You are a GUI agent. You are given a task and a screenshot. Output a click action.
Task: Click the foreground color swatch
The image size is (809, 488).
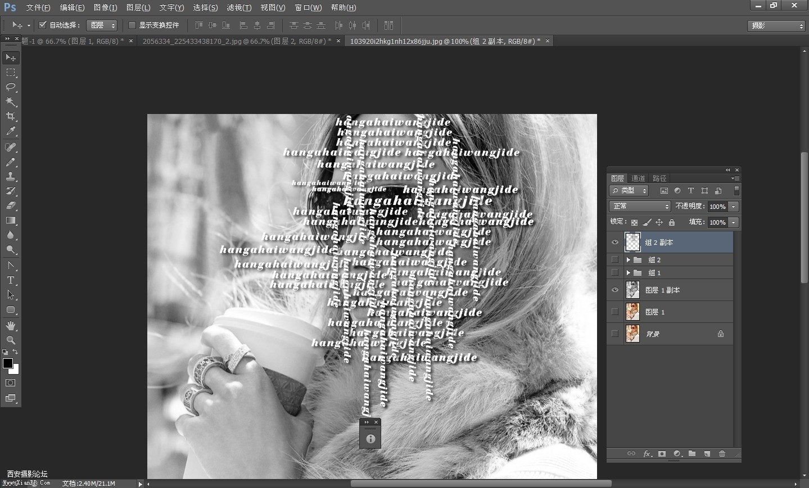8,363
